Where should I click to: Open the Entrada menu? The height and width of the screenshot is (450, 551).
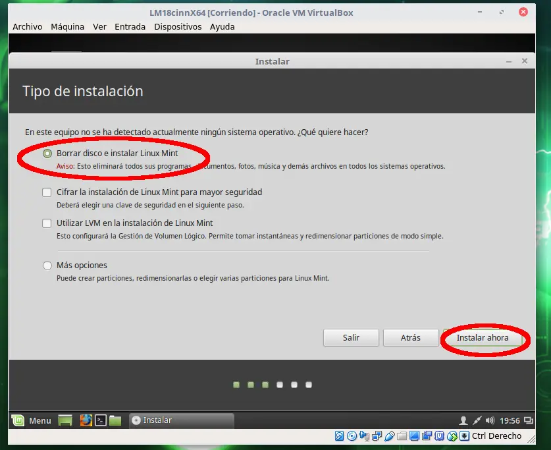pyautogui.click(x=130, y=27)
